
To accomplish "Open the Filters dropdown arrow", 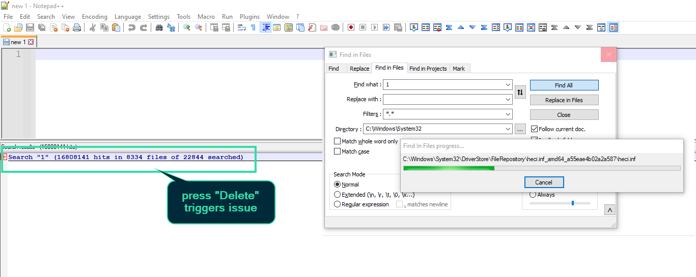I will 508,114.
